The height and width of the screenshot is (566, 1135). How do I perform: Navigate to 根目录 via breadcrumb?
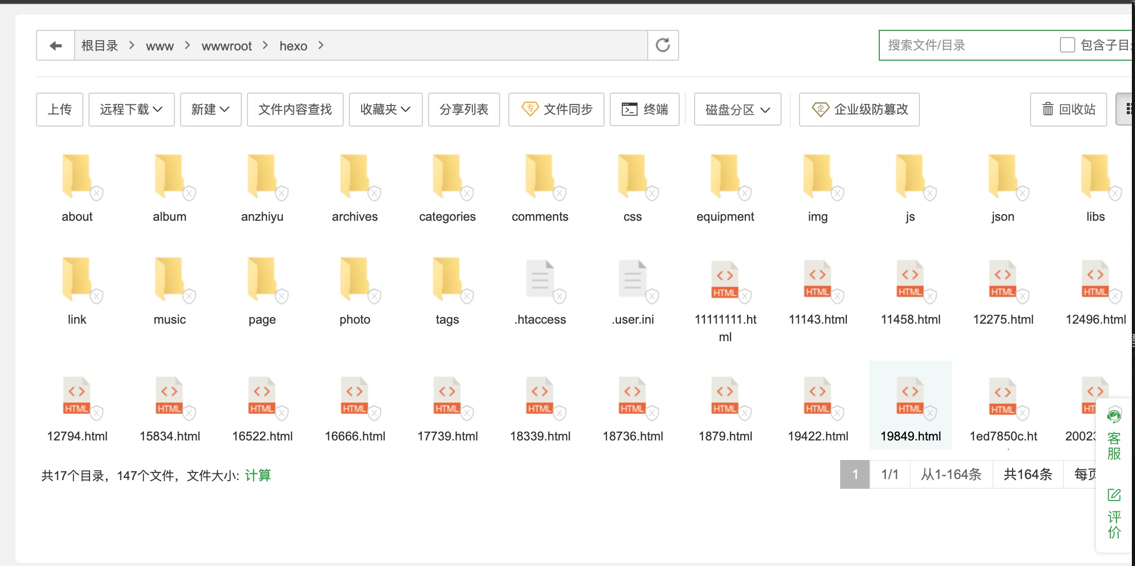click(x=100, y=45)
